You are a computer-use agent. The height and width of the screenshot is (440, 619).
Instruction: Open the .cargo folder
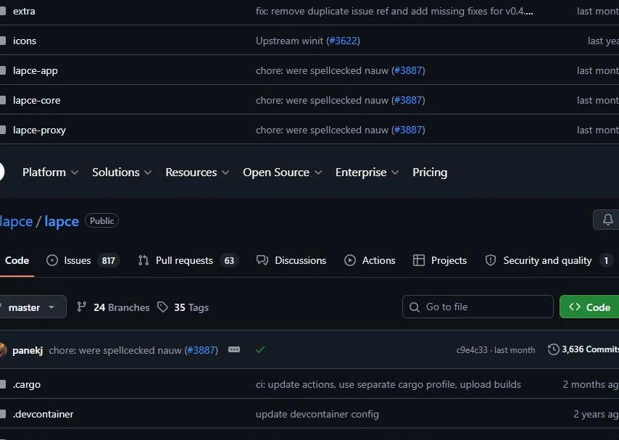26,384
